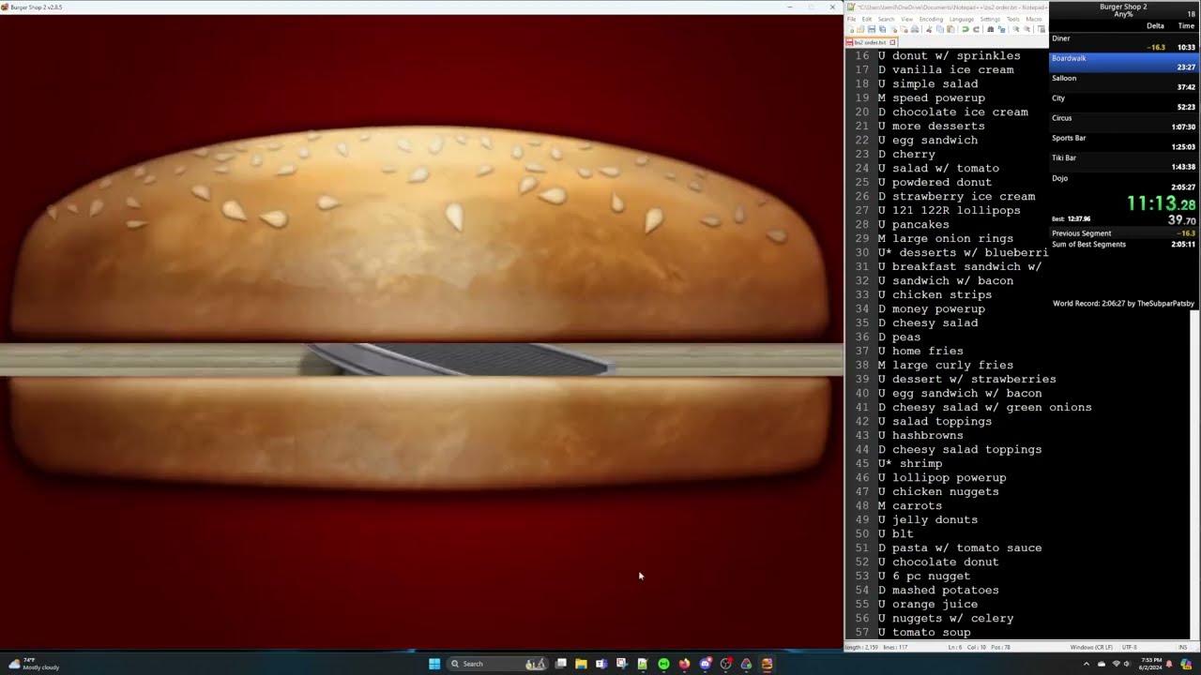Click the New file icon in Notepad++

pos(851,29)
